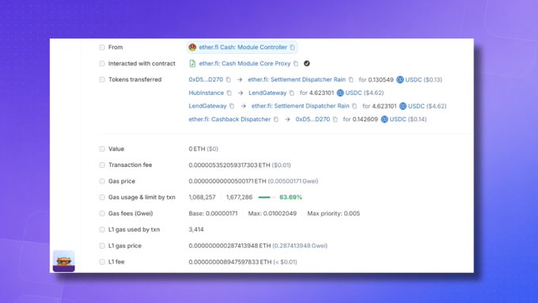The image size is (538, 303).
Task: Select the Base: 0.00000171 gas fee text
Action: click(x=213, y=214)
